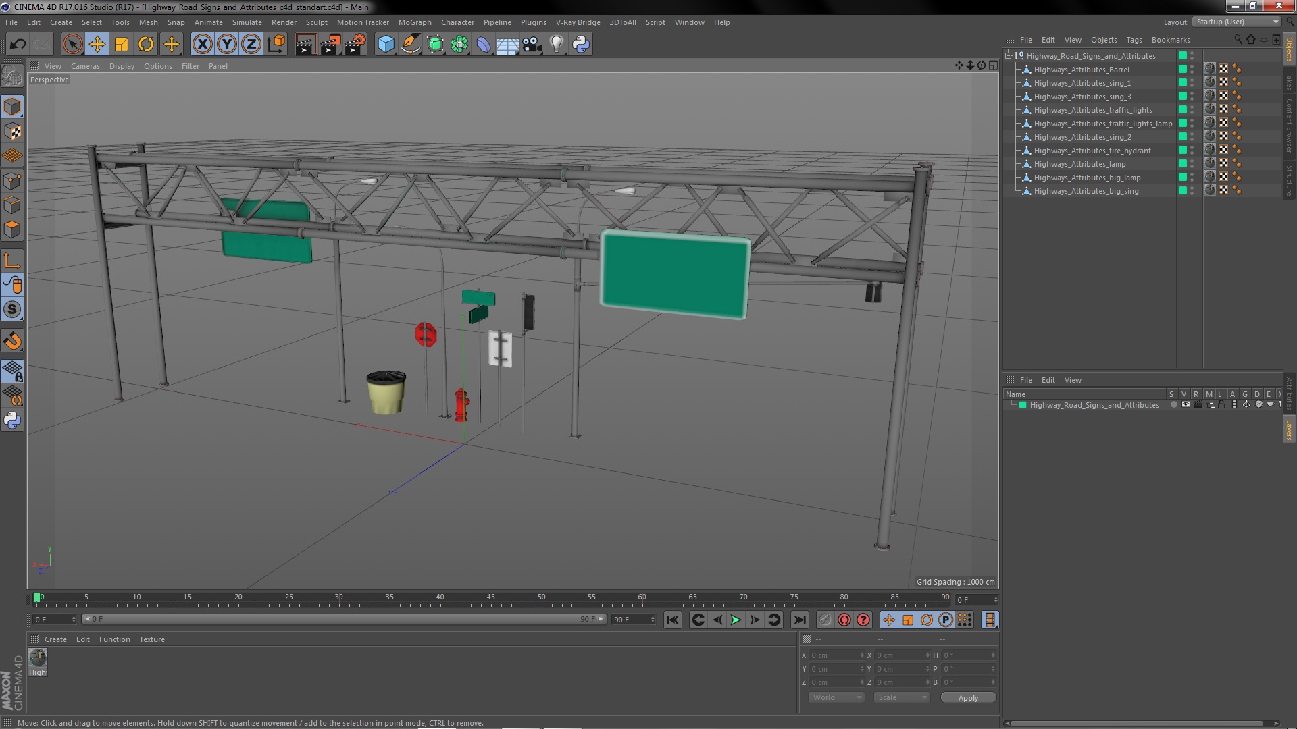Select the Scale tool
The height and width of the screenshot is (729, 1297).
tap(122, 45)
